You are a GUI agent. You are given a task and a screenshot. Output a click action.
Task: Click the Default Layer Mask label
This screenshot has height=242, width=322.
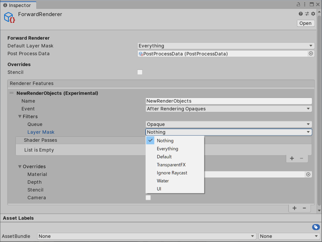[30, 46]
